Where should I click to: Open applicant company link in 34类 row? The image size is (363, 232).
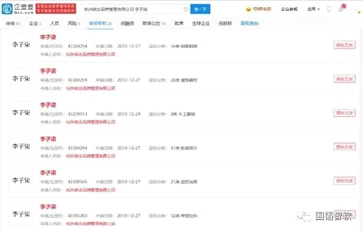(x=91, y=55)
